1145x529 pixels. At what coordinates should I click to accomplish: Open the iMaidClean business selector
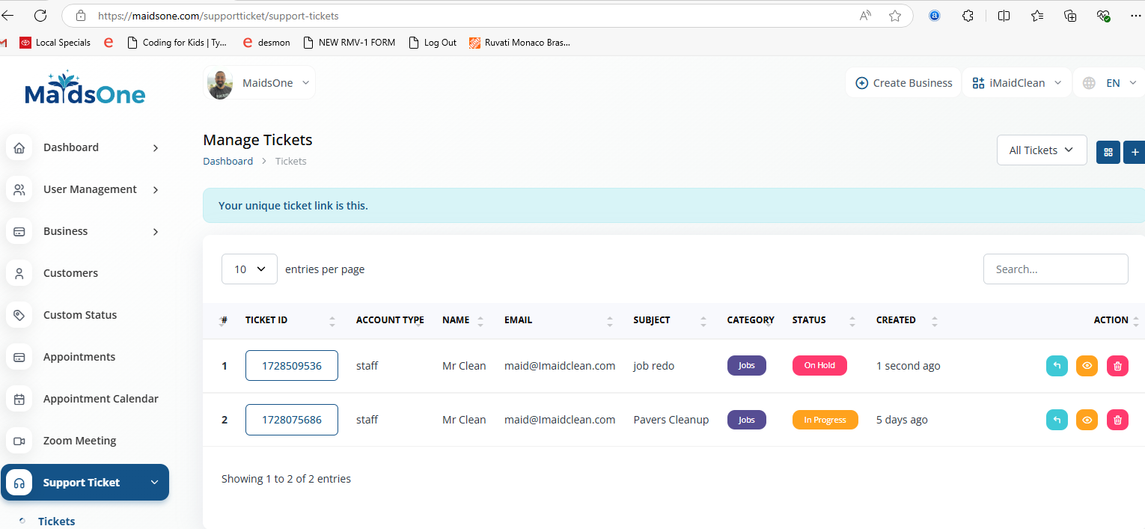pyautogui.click(x=1016, y=83)
